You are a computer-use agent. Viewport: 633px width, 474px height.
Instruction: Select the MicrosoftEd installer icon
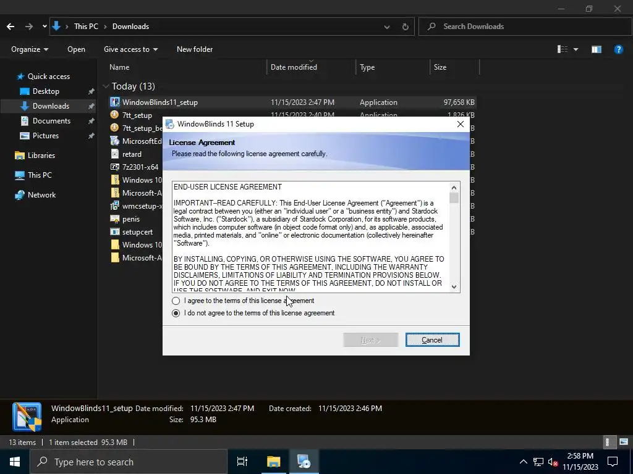pyautogui.click(x=115, y=141)
